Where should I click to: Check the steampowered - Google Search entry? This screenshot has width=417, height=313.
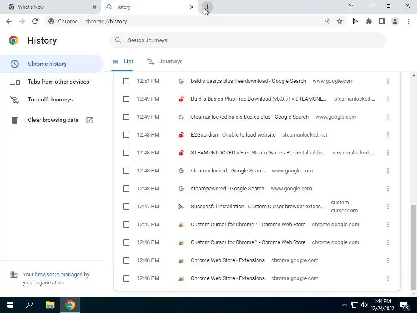point(126,189)
